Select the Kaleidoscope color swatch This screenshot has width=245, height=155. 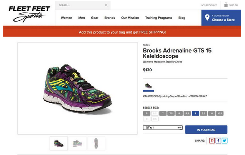point(148,86)
